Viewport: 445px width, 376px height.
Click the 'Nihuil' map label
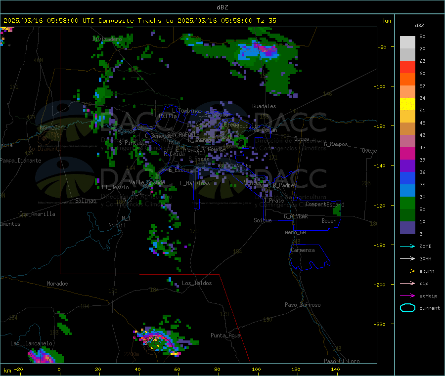click(117, 225)
